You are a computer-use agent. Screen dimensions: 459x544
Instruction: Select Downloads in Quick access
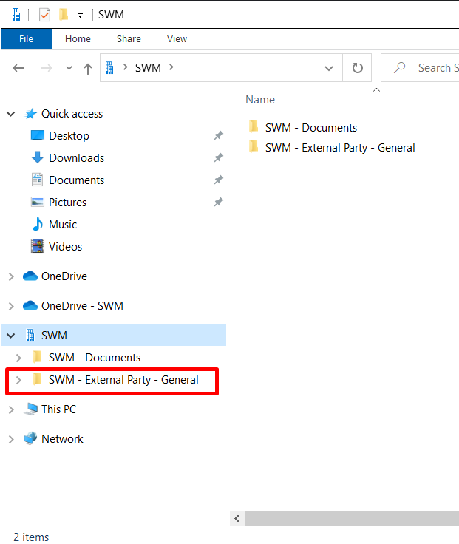pyautogui.click(x=76, y=158)
